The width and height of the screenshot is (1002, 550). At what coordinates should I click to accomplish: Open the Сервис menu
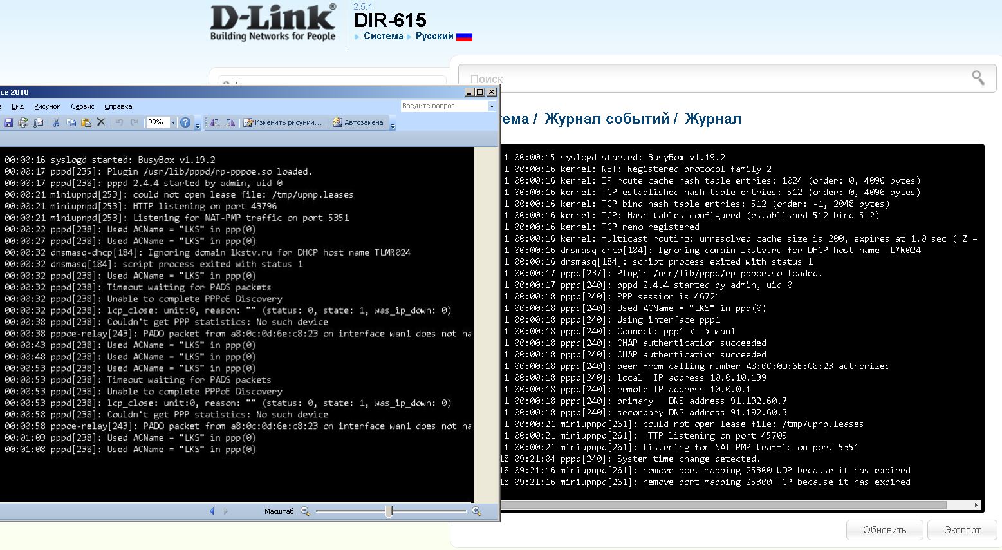(x=82, y=106)
